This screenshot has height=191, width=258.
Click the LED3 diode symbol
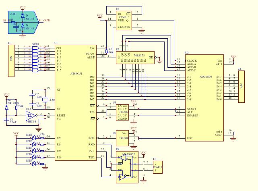coord(34,151)
